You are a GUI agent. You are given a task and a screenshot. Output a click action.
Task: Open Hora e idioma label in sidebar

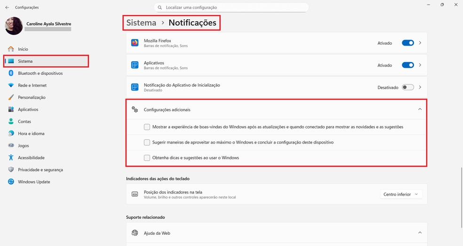pyautogui.click(x=32, y=134)
